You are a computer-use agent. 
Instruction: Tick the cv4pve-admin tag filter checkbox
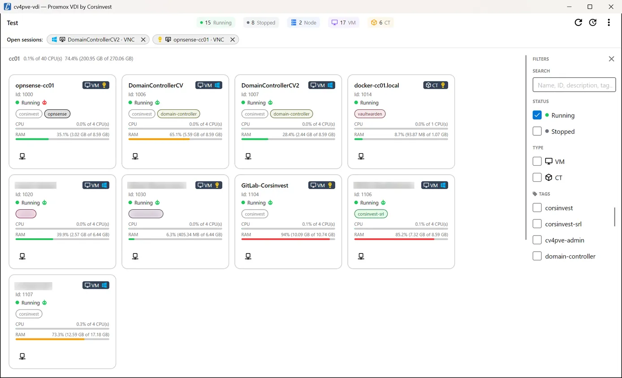click(537, 240)
